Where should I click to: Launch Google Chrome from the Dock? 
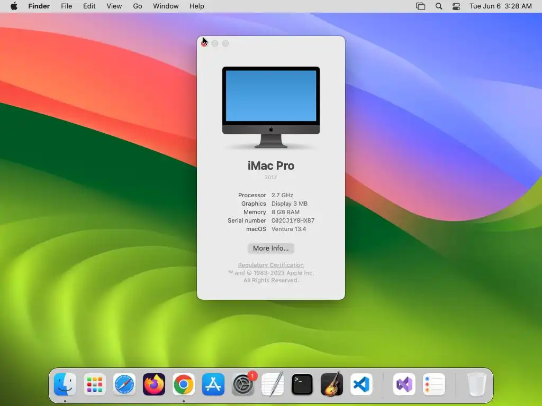point(184,384)
